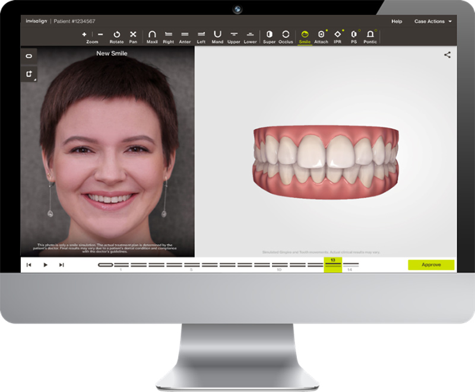
Task: Switch to Mandibular arch view
Action: click(x=217, y=35)
